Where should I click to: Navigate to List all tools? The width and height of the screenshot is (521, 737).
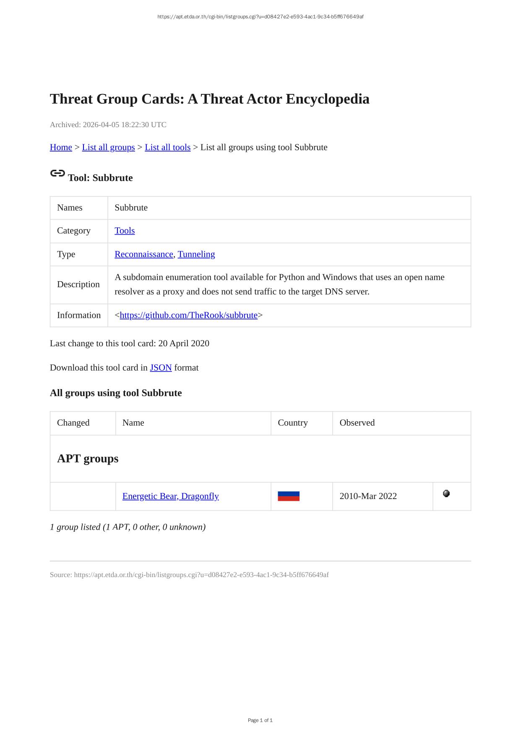coord(167,147)
